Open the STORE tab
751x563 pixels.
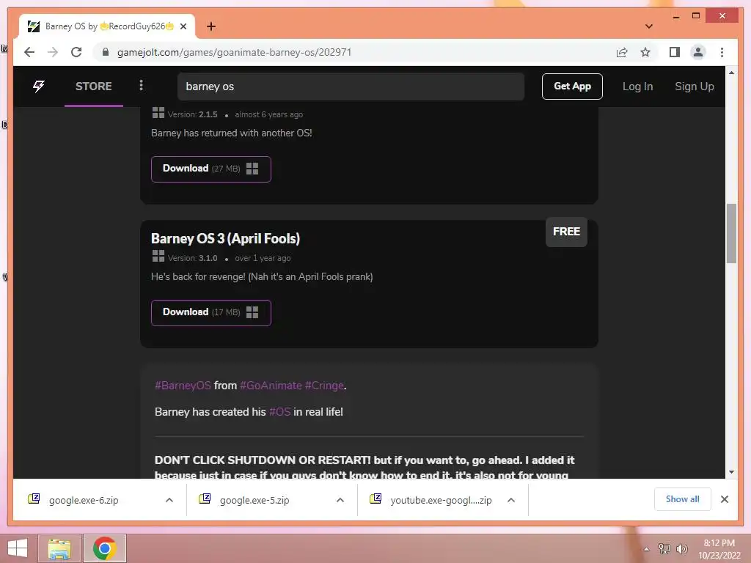point(93,87)
